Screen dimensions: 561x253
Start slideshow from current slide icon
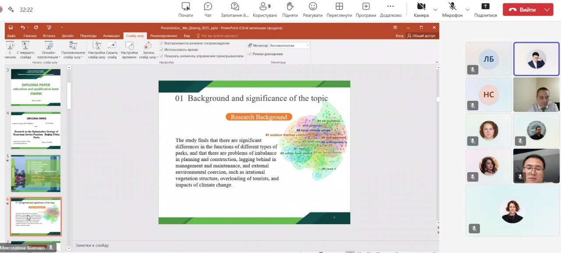pos(25,46)
